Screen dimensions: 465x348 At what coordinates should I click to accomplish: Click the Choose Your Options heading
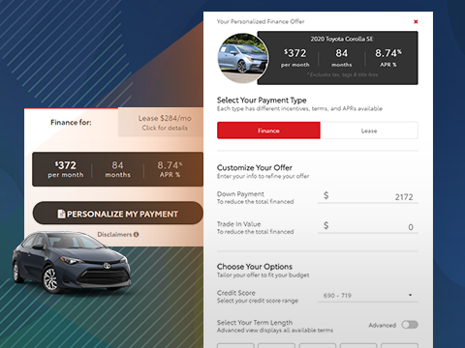(255, 267)
